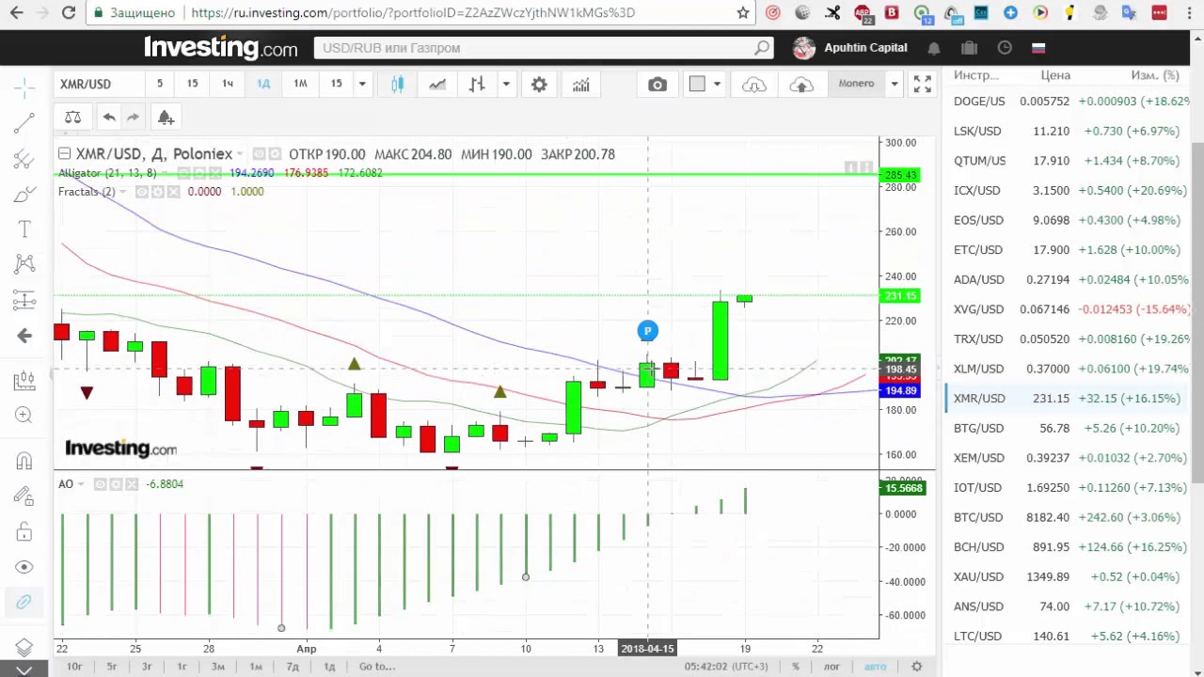Select candlestick chart style
1204x677 pixels.
pos(397,85)
